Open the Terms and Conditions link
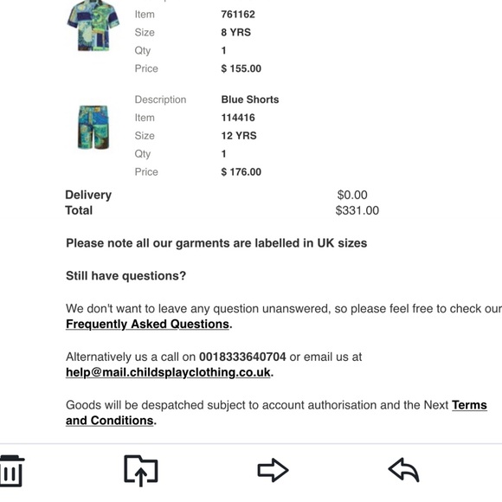The image size is (502, 502). (x=276, y=413)
